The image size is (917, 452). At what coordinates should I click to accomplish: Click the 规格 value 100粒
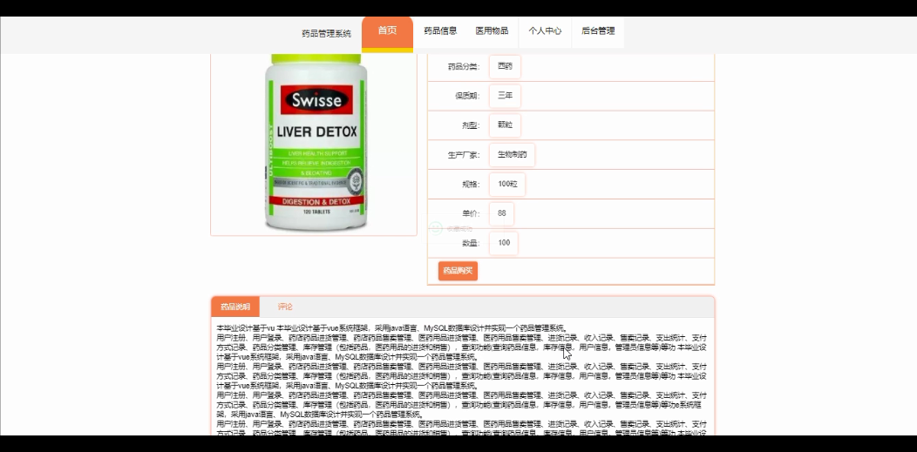click(507, 185)
